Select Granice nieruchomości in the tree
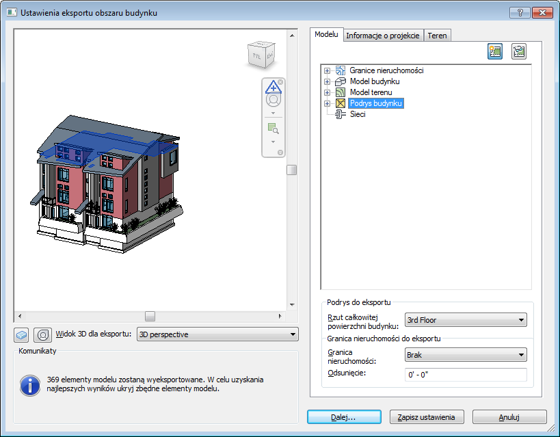Viewport: 560px width, 437px height. pos(386,70)
